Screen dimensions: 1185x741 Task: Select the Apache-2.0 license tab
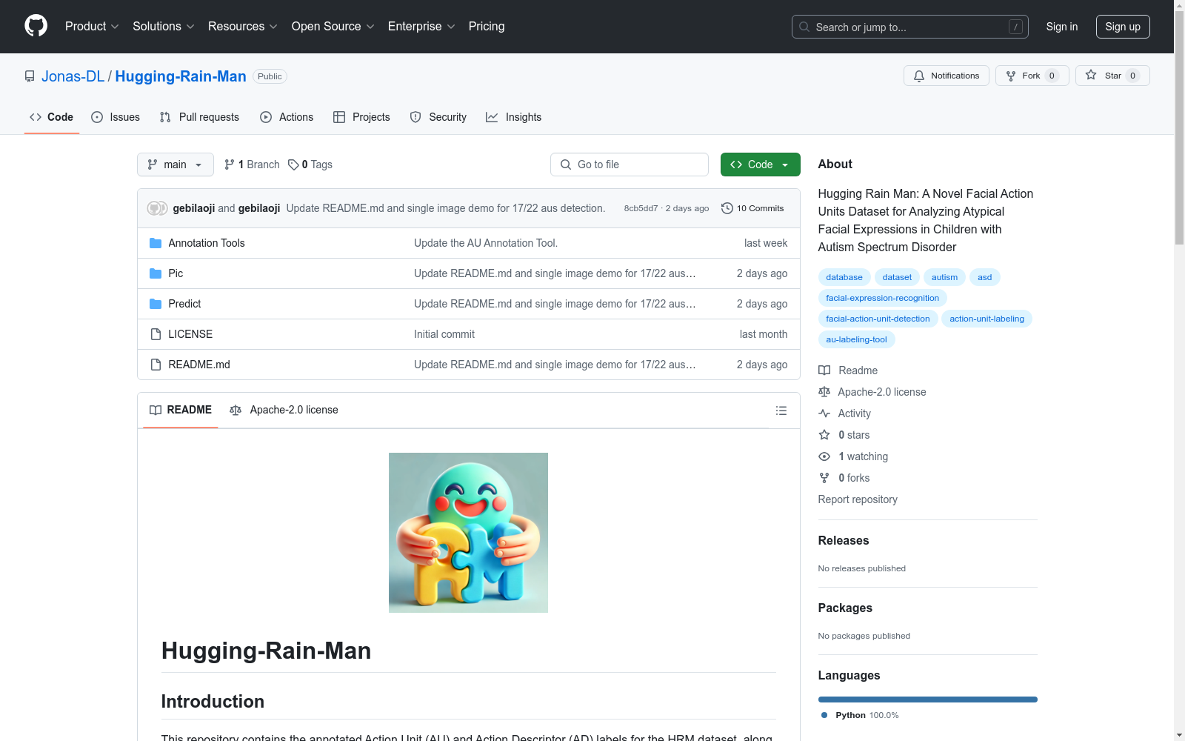pyautogui.click(x=284, y=410)
